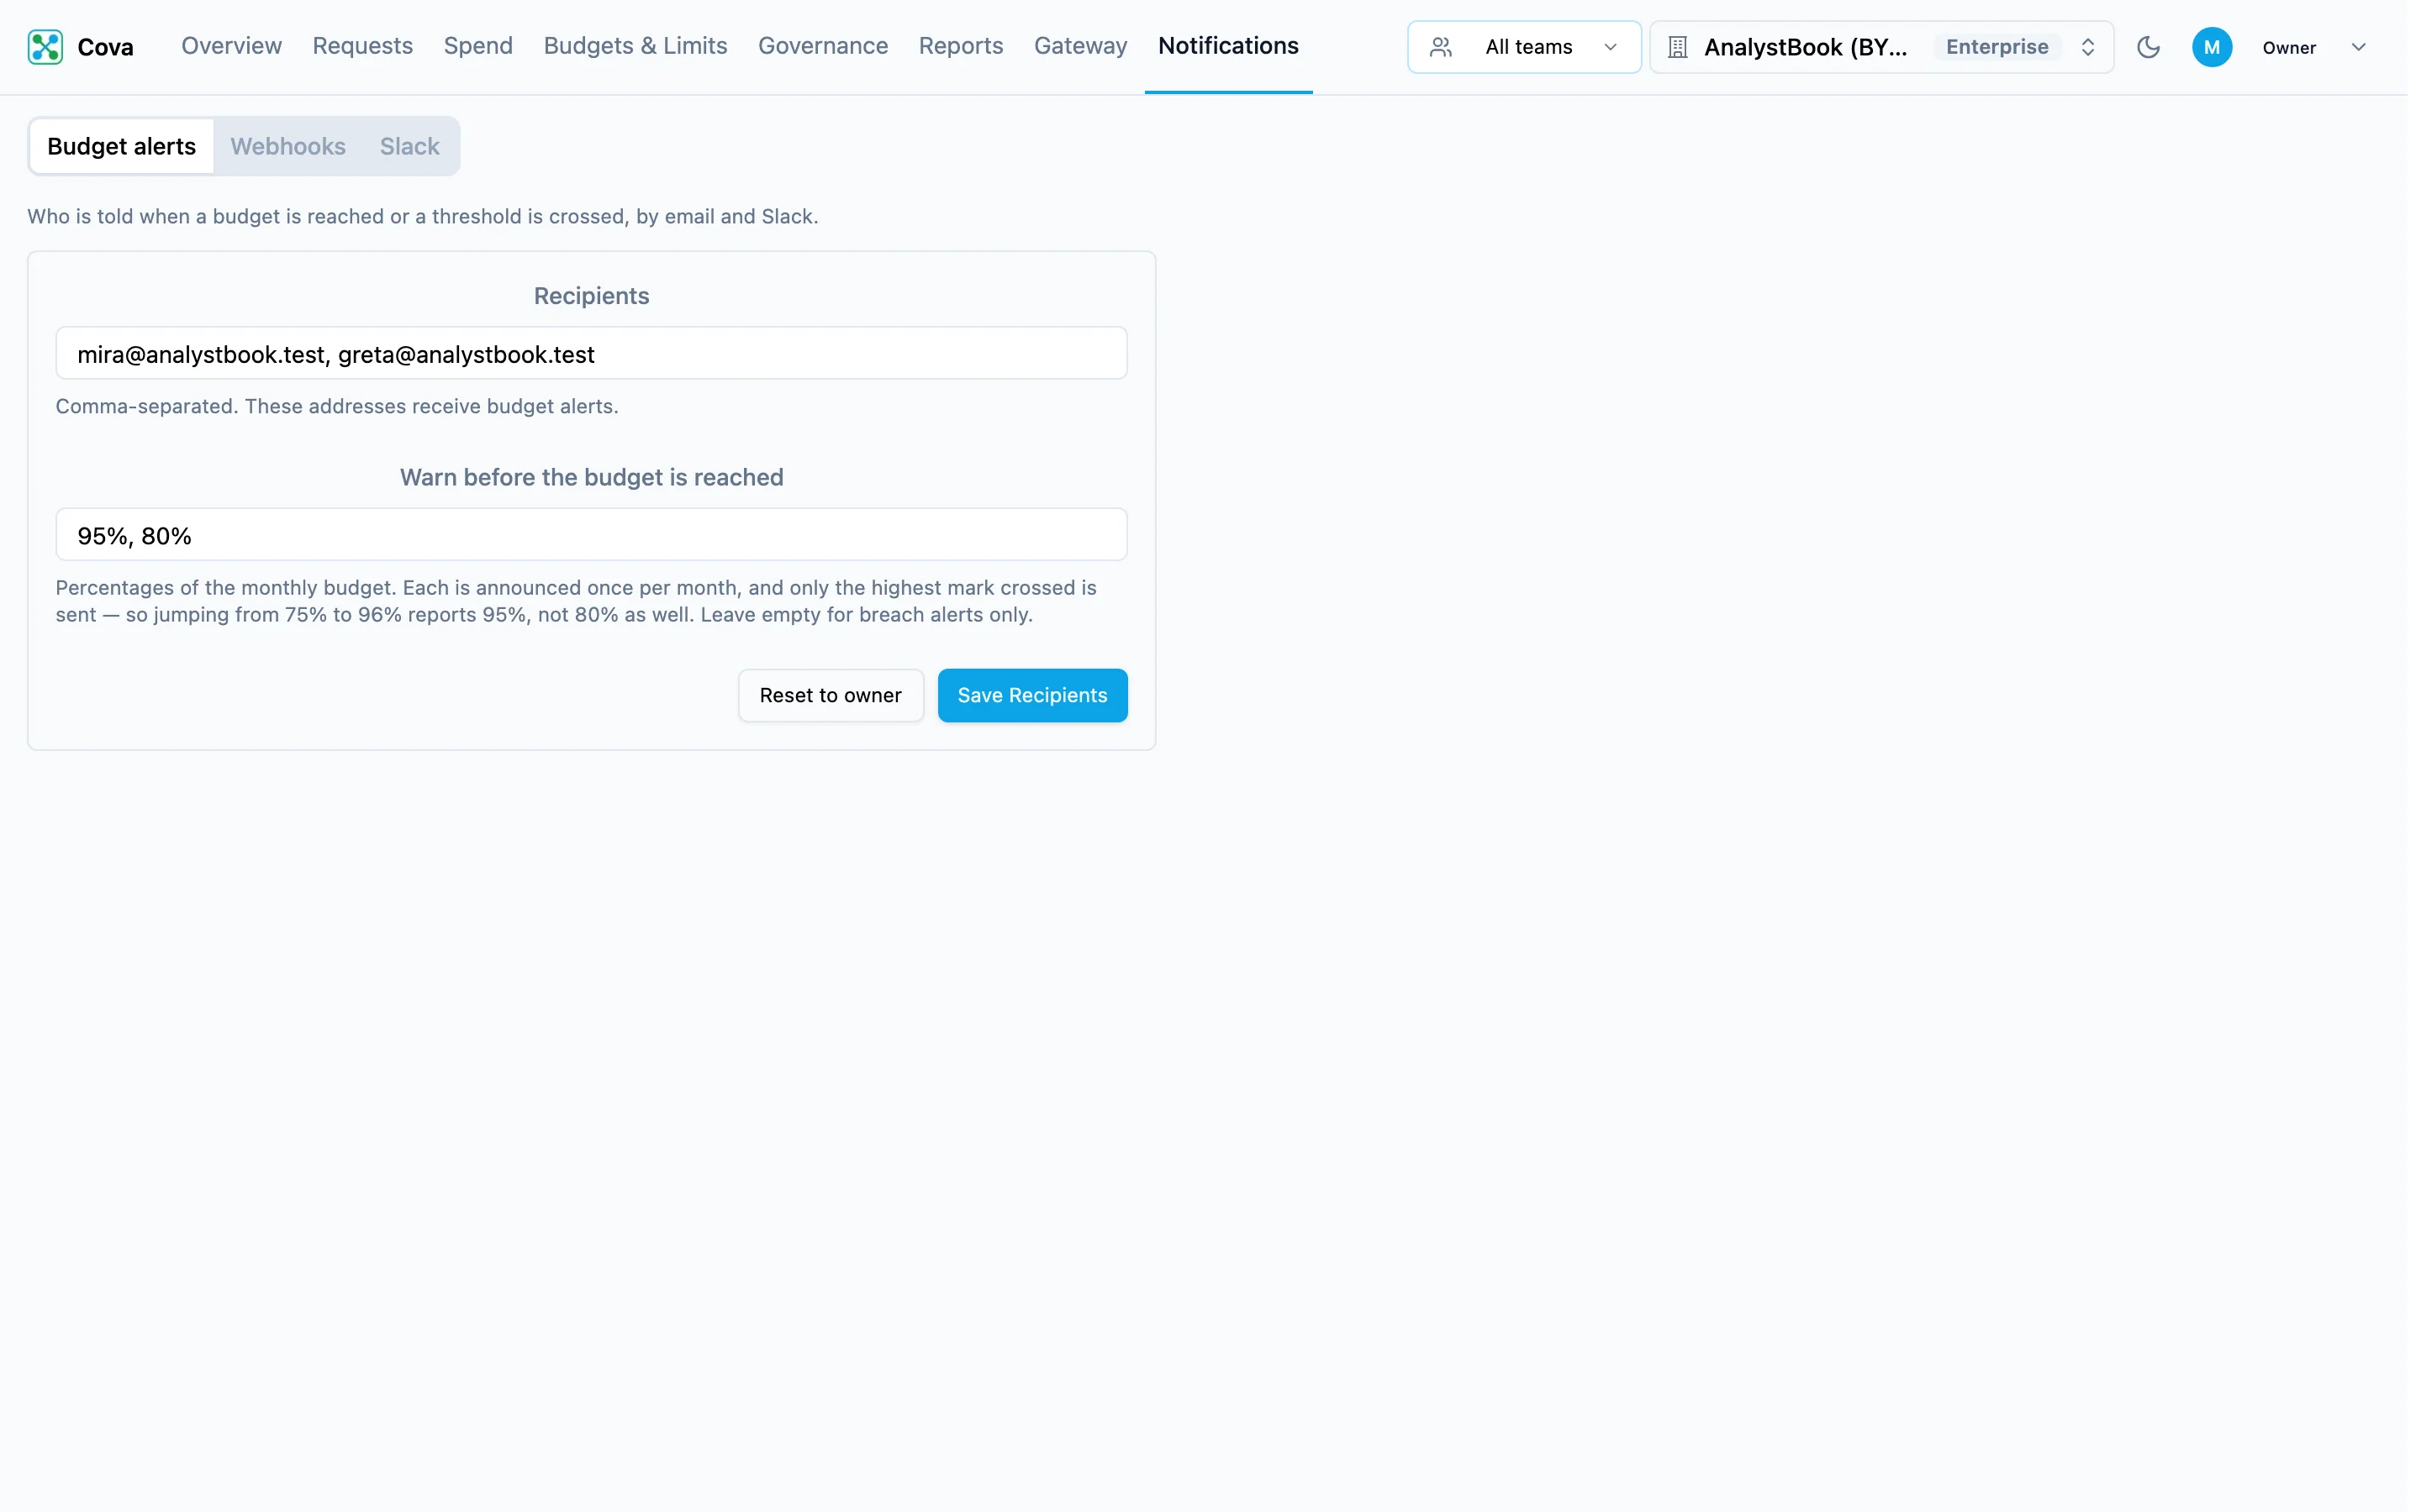This screenshot has height=1512, width=2421.
Task: Click the teams people icon
Action: tap(1441, 47)
